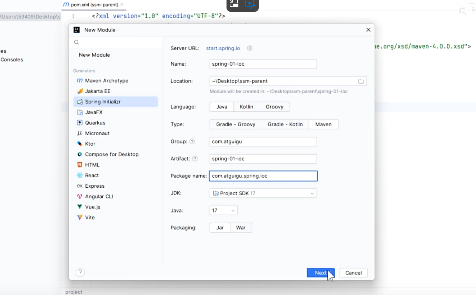This screenshot has width=476, height=295.
Task: Focus the Name text field
Action: [263, 64]
